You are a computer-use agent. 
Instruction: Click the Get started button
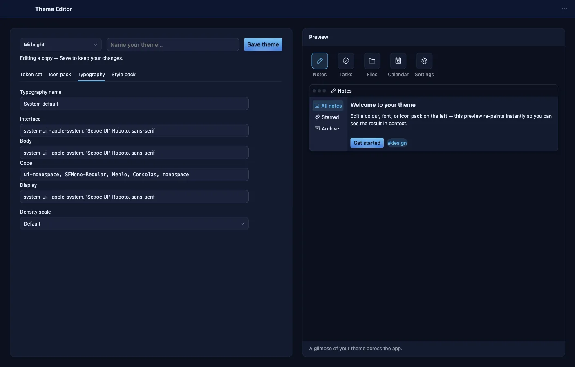[x=367, y=143]
